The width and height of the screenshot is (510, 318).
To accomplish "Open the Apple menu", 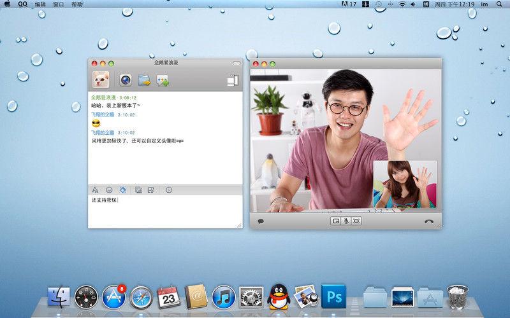I will [7, 4].
